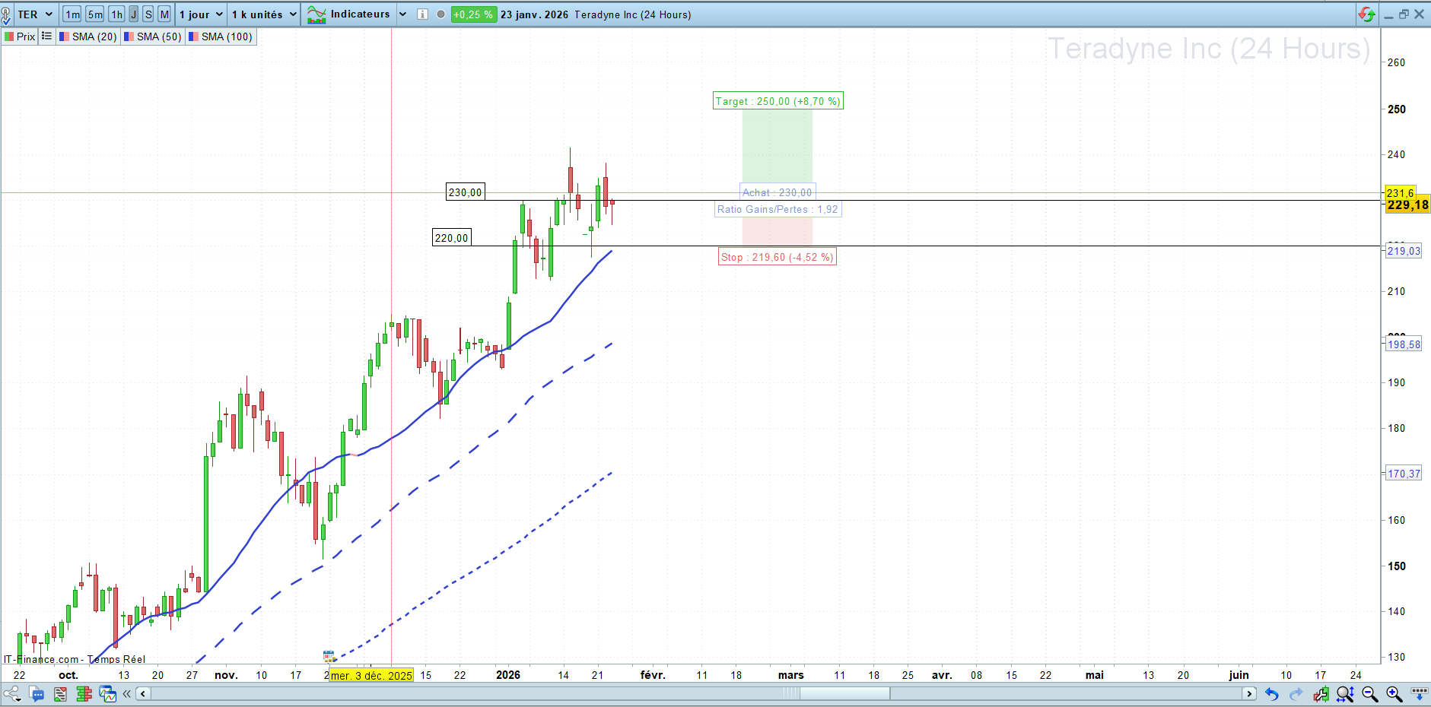Image resolution: width=1431 pixels, height=707 pixels.
Task: Click the Indicateurs chart icon
Action: 316,14
